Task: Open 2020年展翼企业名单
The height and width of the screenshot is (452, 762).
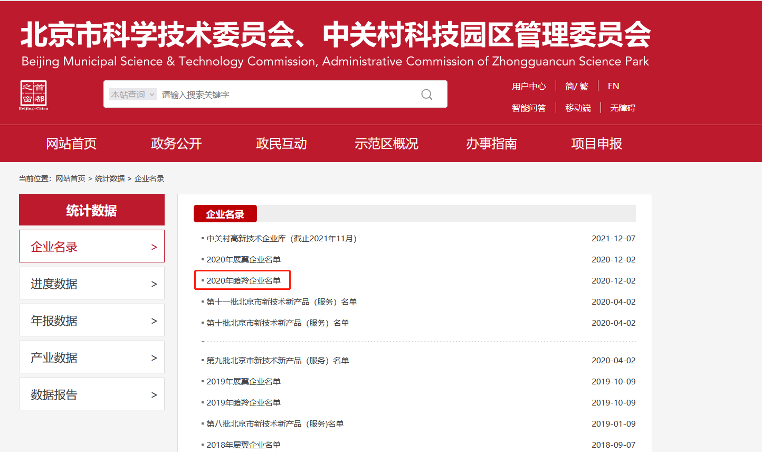Action: pyautogui.click(x=243, y=260)
